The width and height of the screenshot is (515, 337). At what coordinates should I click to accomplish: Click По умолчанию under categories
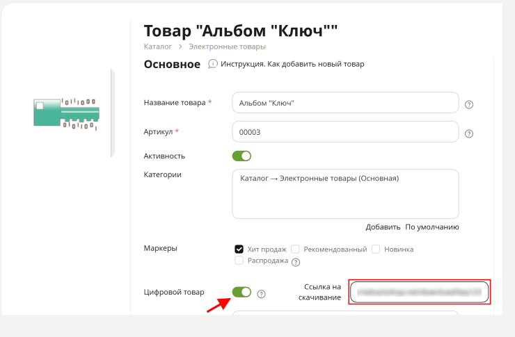click(x=432, y=227)
